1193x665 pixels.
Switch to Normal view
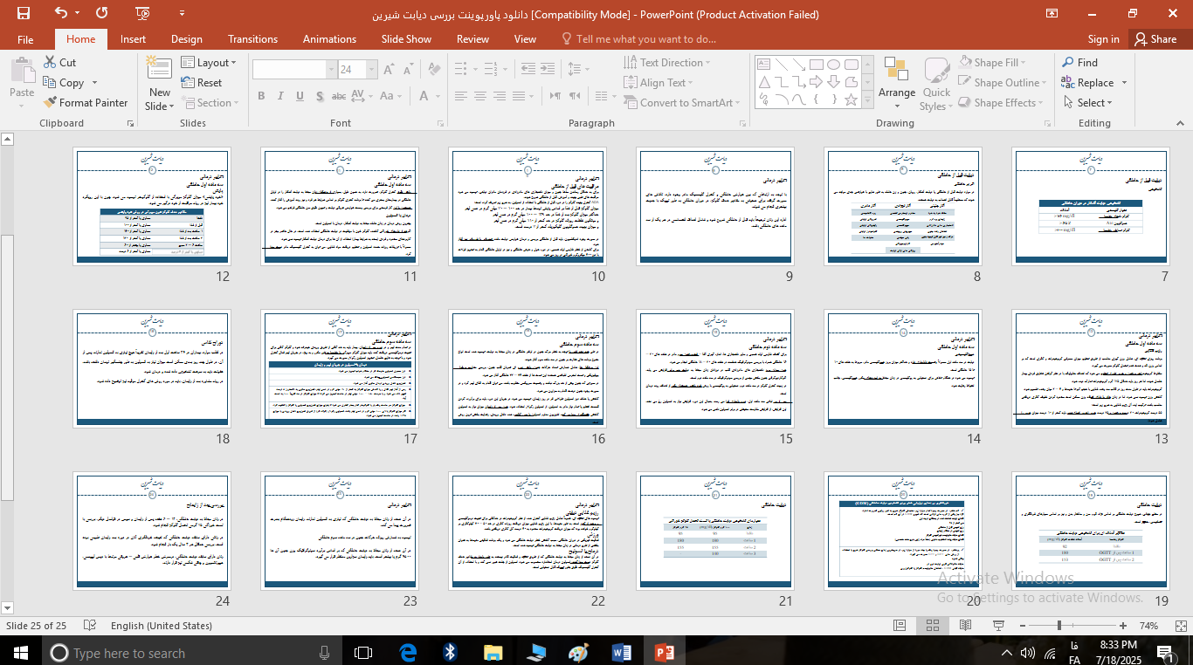(x=900, y=626)
